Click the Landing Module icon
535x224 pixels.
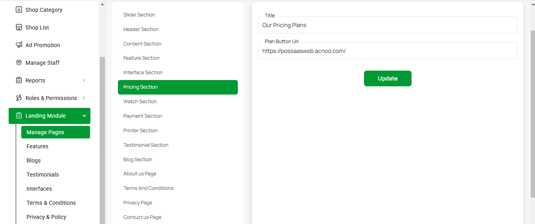pyautogui.click(x=19, y=116)
